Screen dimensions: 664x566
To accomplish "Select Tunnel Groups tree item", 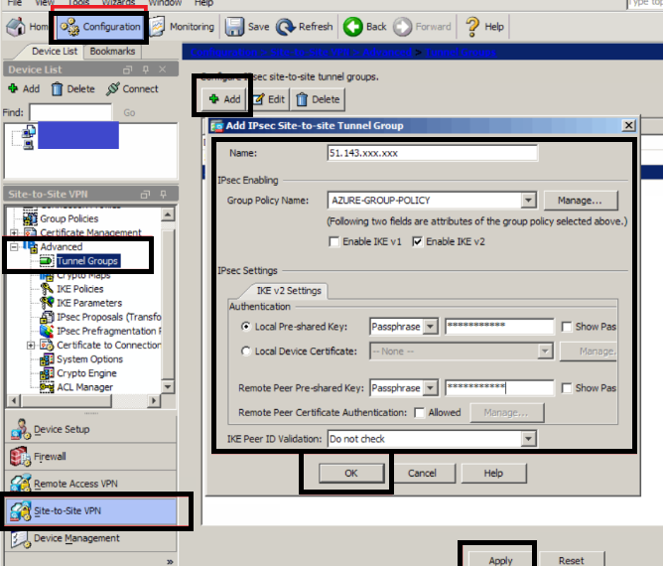I will point(87,261).
